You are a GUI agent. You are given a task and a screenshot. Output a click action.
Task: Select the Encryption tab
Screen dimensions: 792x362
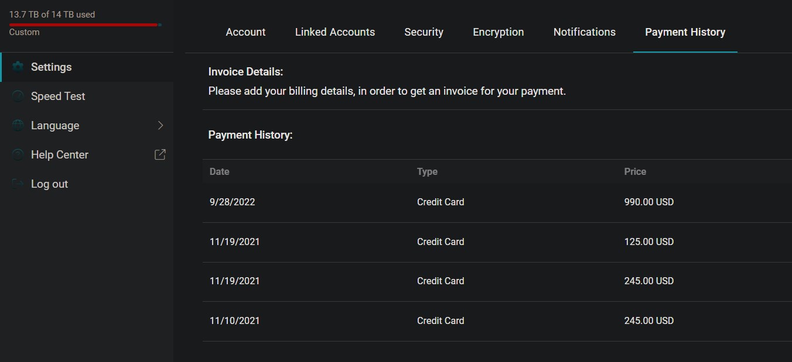click(x=498, y=32)
